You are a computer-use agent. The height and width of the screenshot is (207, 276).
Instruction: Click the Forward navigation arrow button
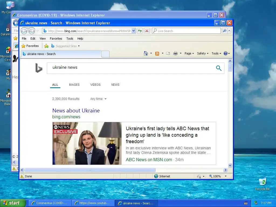(x=32, y=31)
